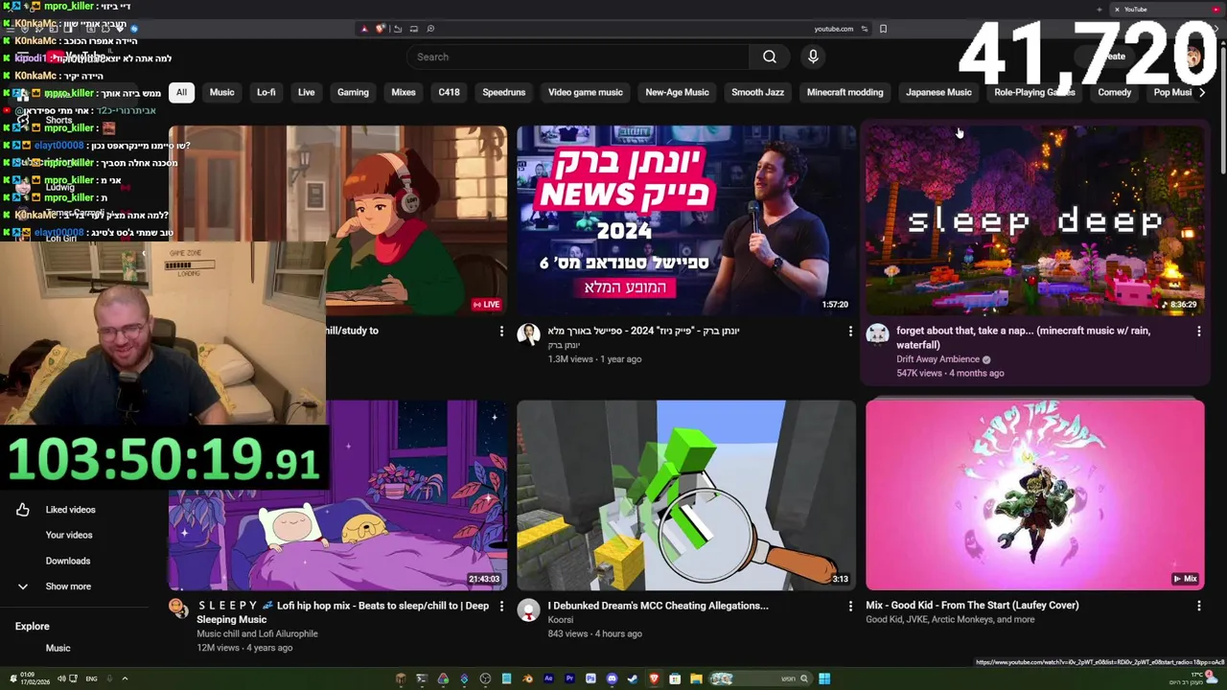The image size is (1227, 690).
Task: Open a new browser tab with plus
Action: pos(1100,10)
